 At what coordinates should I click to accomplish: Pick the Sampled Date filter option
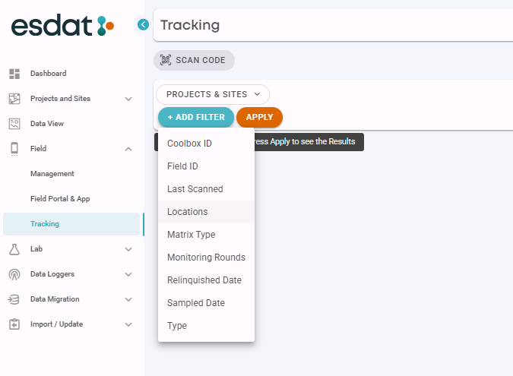(196, 303)
